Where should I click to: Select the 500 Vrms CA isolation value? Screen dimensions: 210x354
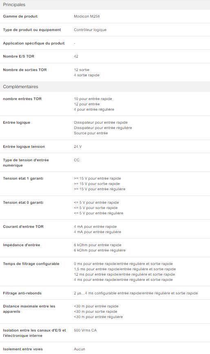(85, 330)
